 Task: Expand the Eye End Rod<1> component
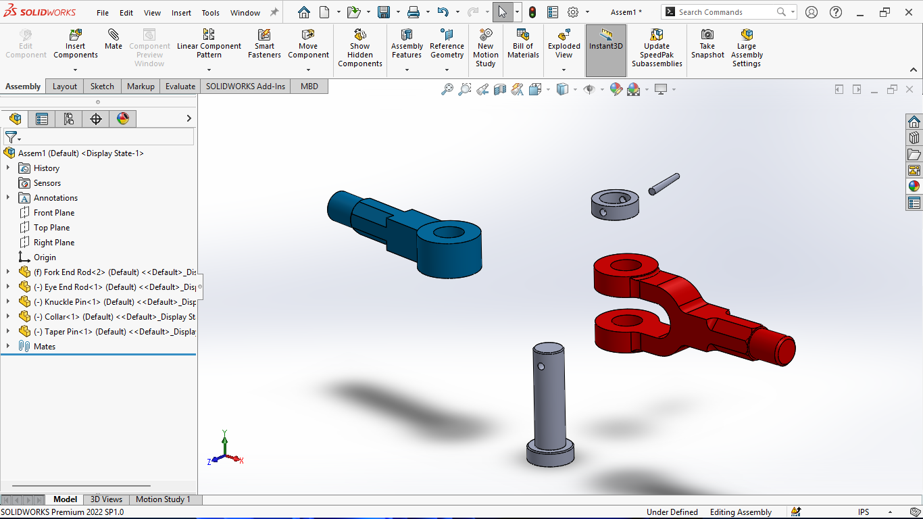point(7,287)
